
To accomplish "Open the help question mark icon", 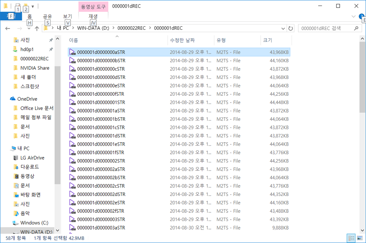I will point(361,16).
